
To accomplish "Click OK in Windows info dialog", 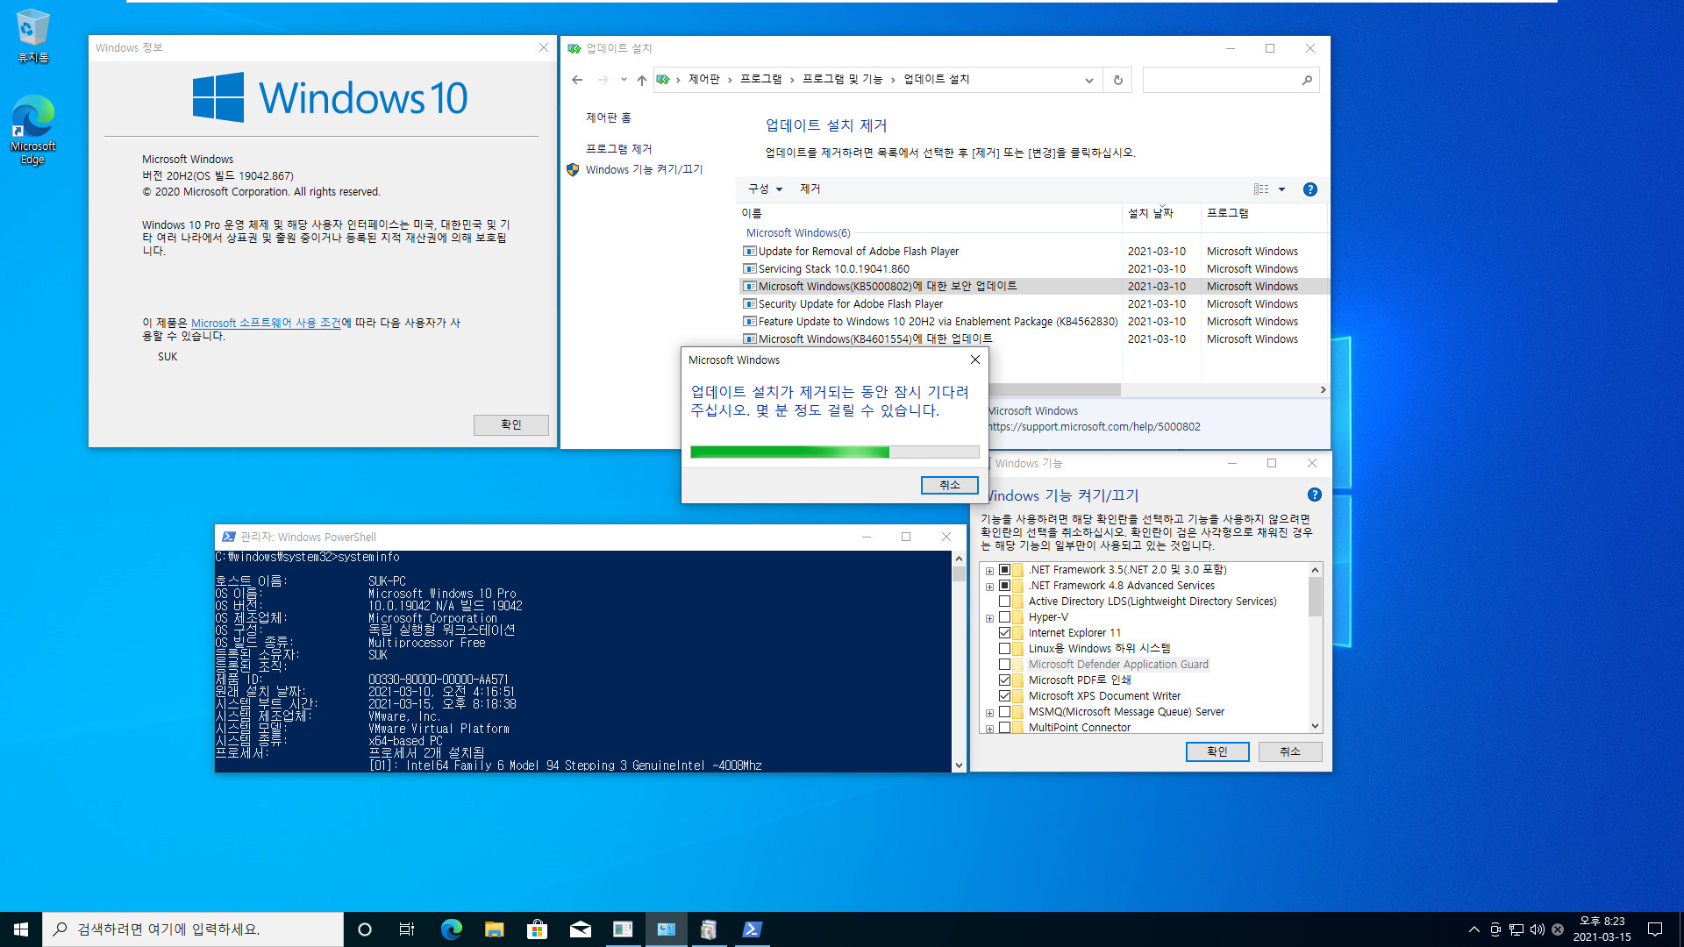I will click(510, 424).
